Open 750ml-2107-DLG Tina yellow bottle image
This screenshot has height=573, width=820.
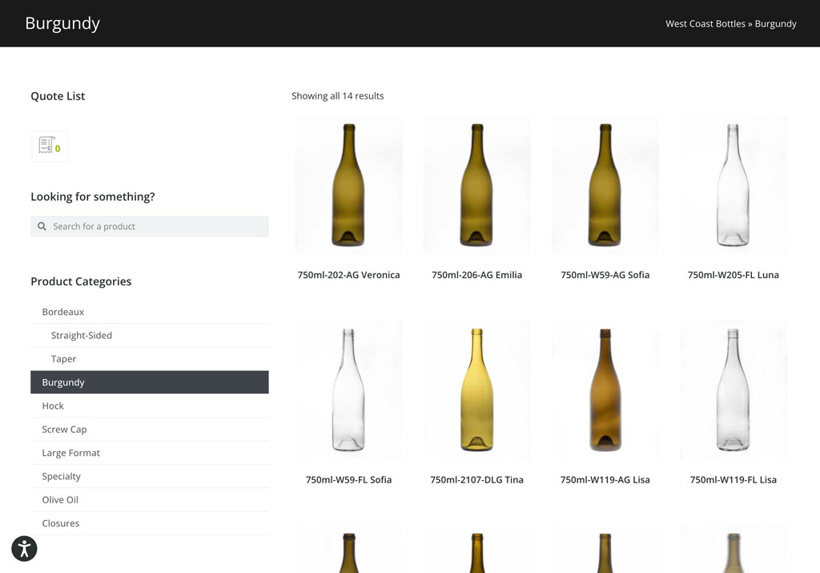(x=477, y=389)
